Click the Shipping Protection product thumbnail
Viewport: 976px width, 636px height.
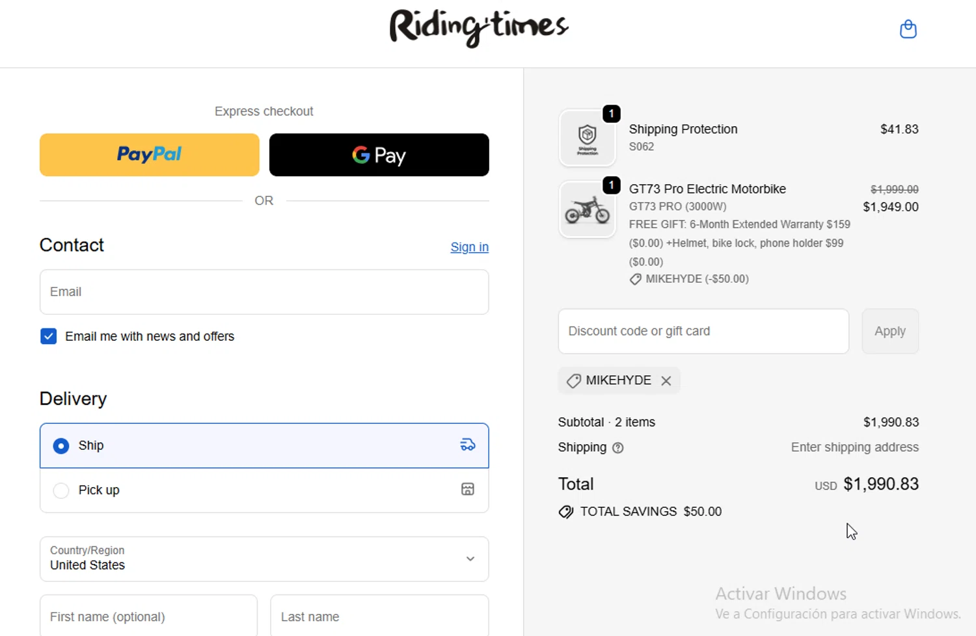click(588, 138)
